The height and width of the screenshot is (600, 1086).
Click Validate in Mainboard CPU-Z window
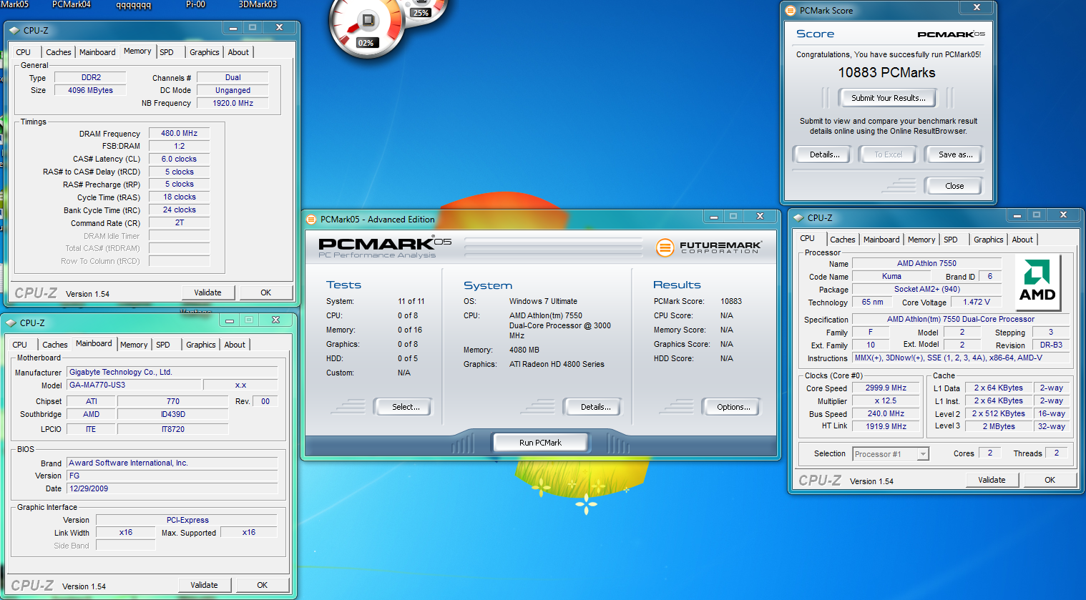click(204, 585)
